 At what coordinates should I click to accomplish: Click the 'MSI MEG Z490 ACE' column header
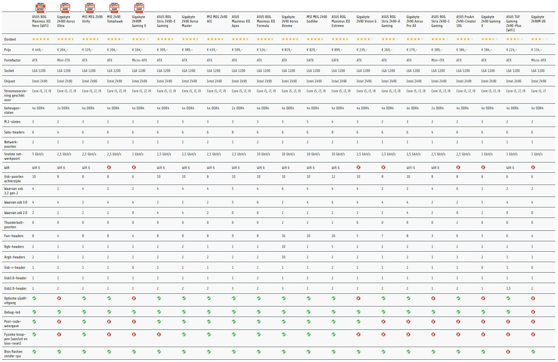click(x=217, y=19)
